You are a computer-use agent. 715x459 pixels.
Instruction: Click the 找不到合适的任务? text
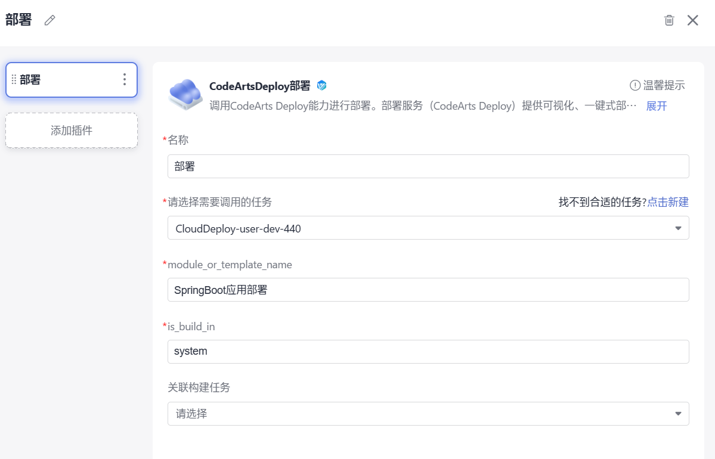[602, 202]
